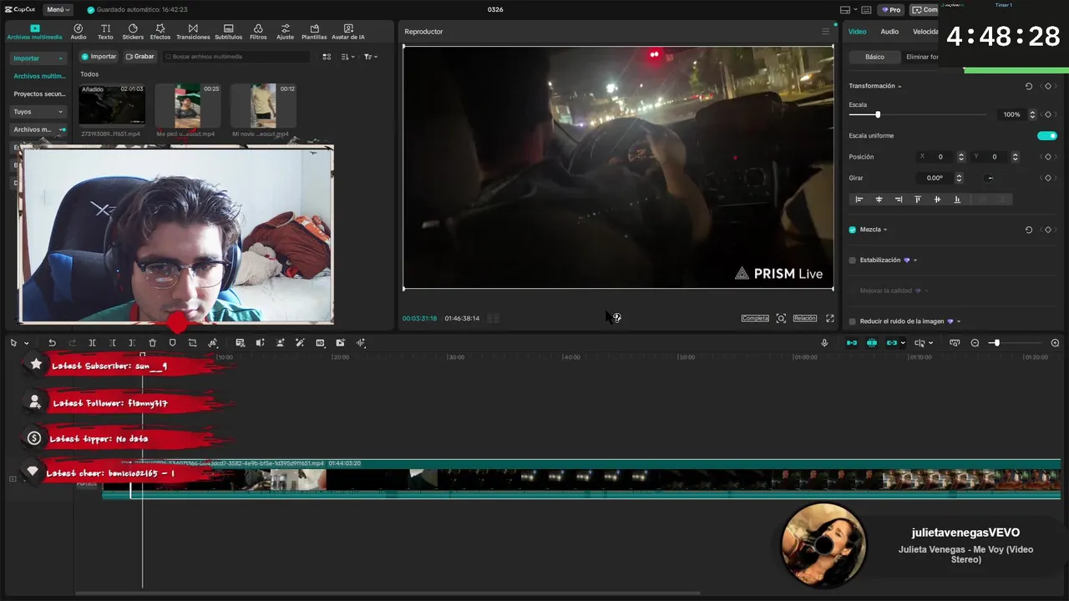Click the fullscreen icon in the player
Screen dimensions: 1069x601
(830, 318)
